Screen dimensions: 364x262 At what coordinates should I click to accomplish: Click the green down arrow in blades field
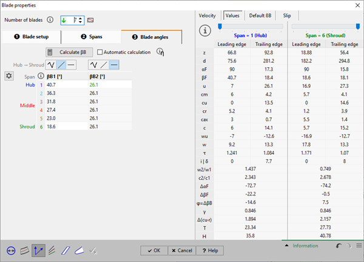64,21
